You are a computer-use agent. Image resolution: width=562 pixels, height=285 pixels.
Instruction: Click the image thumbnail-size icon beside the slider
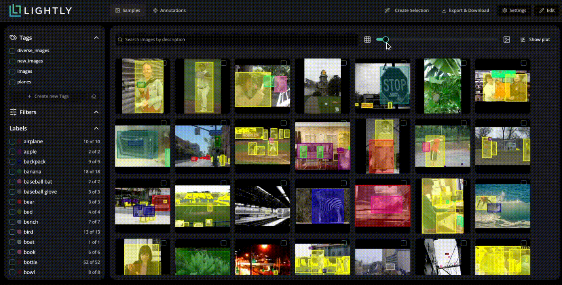[507, 40]
